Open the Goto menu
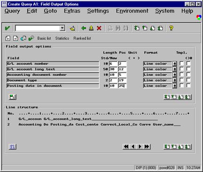Screen dimensions: 203x172 [50, 11]
